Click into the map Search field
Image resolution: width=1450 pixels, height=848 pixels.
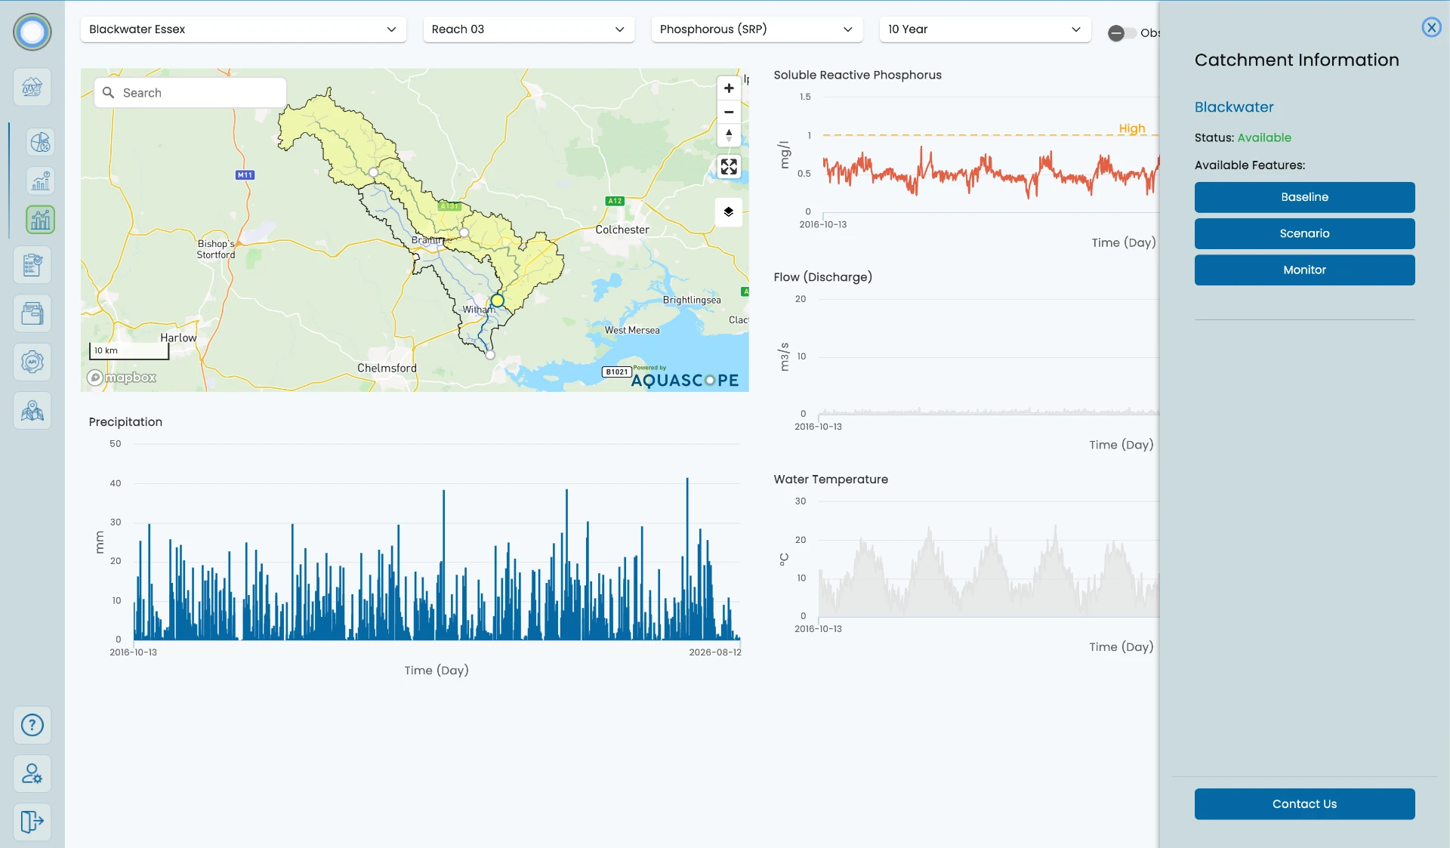tap(190, 92)
